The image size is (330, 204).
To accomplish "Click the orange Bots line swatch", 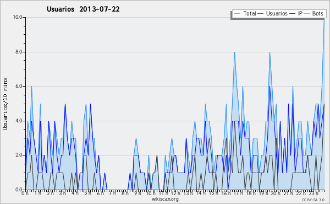I will (307, 13).
